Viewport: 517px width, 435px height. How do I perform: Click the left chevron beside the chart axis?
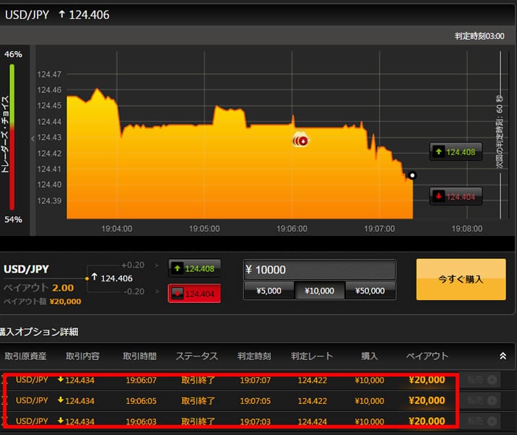[32, 139]
